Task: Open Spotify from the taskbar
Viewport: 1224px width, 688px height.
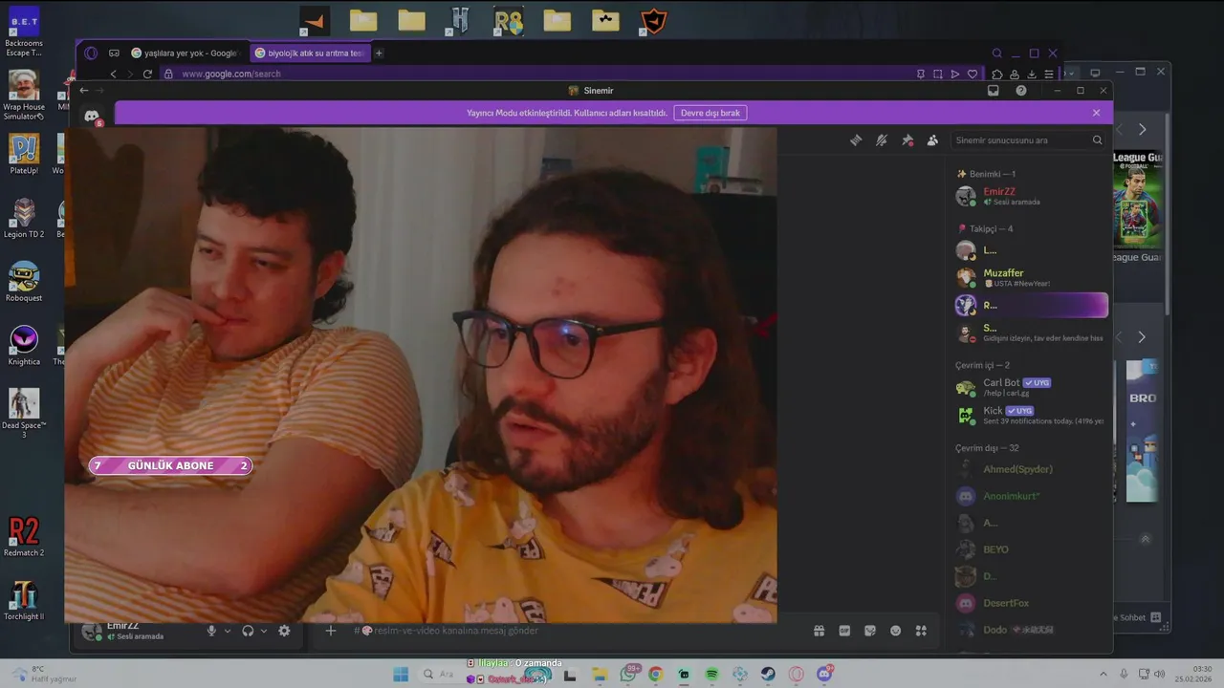Action: 712,675
